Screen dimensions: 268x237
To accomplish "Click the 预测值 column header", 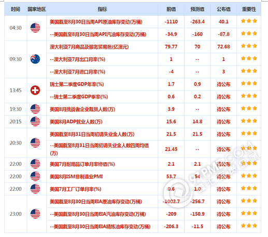I will [198, 9].
